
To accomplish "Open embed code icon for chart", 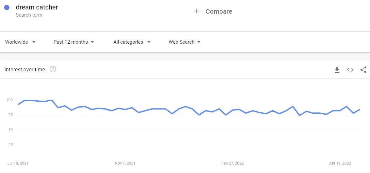I will coord(350,70).
